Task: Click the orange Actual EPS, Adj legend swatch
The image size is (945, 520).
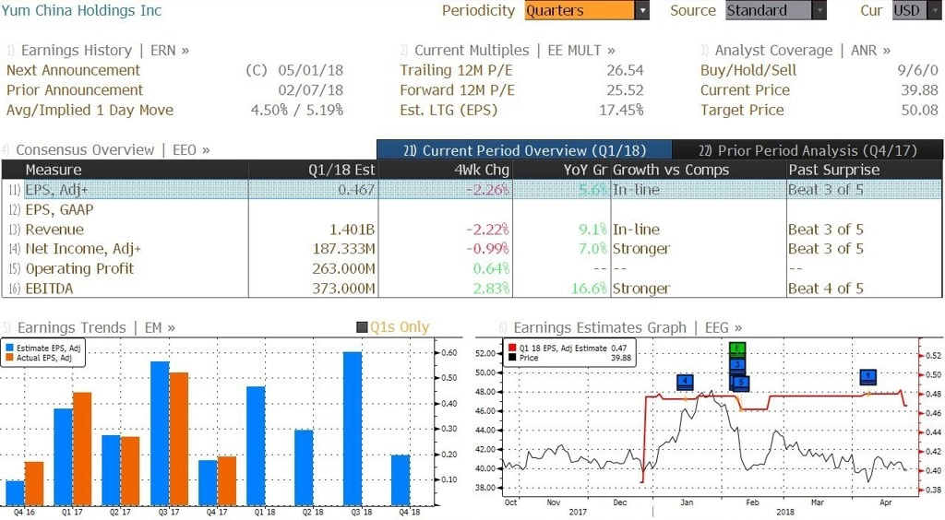Action: [9, 358]
